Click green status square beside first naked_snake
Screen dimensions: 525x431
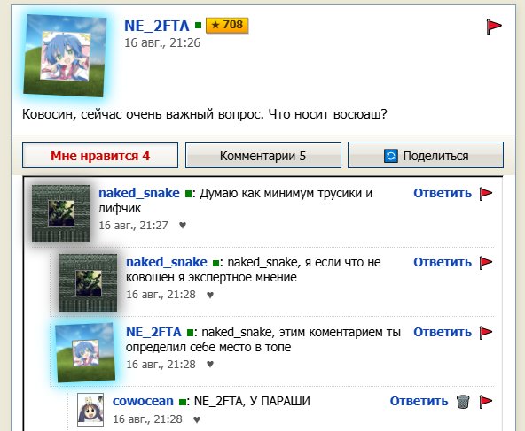(188, 194)
